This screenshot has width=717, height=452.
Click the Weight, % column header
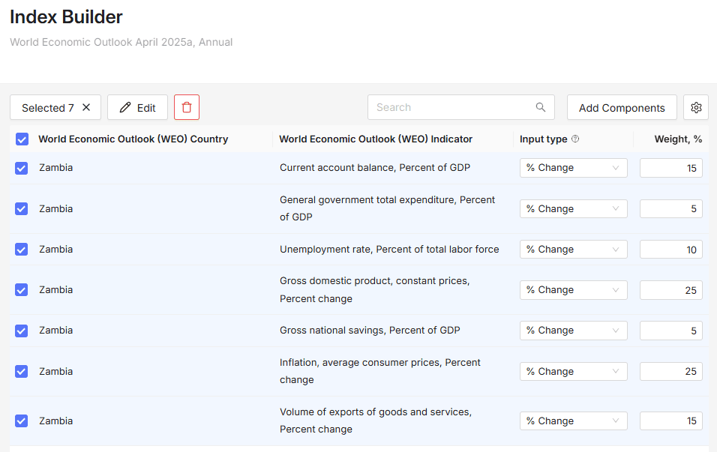678,139
